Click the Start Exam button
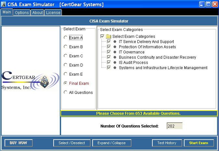Image resolution: width=219 pixels, height=151 pixels. coord(199,143)
